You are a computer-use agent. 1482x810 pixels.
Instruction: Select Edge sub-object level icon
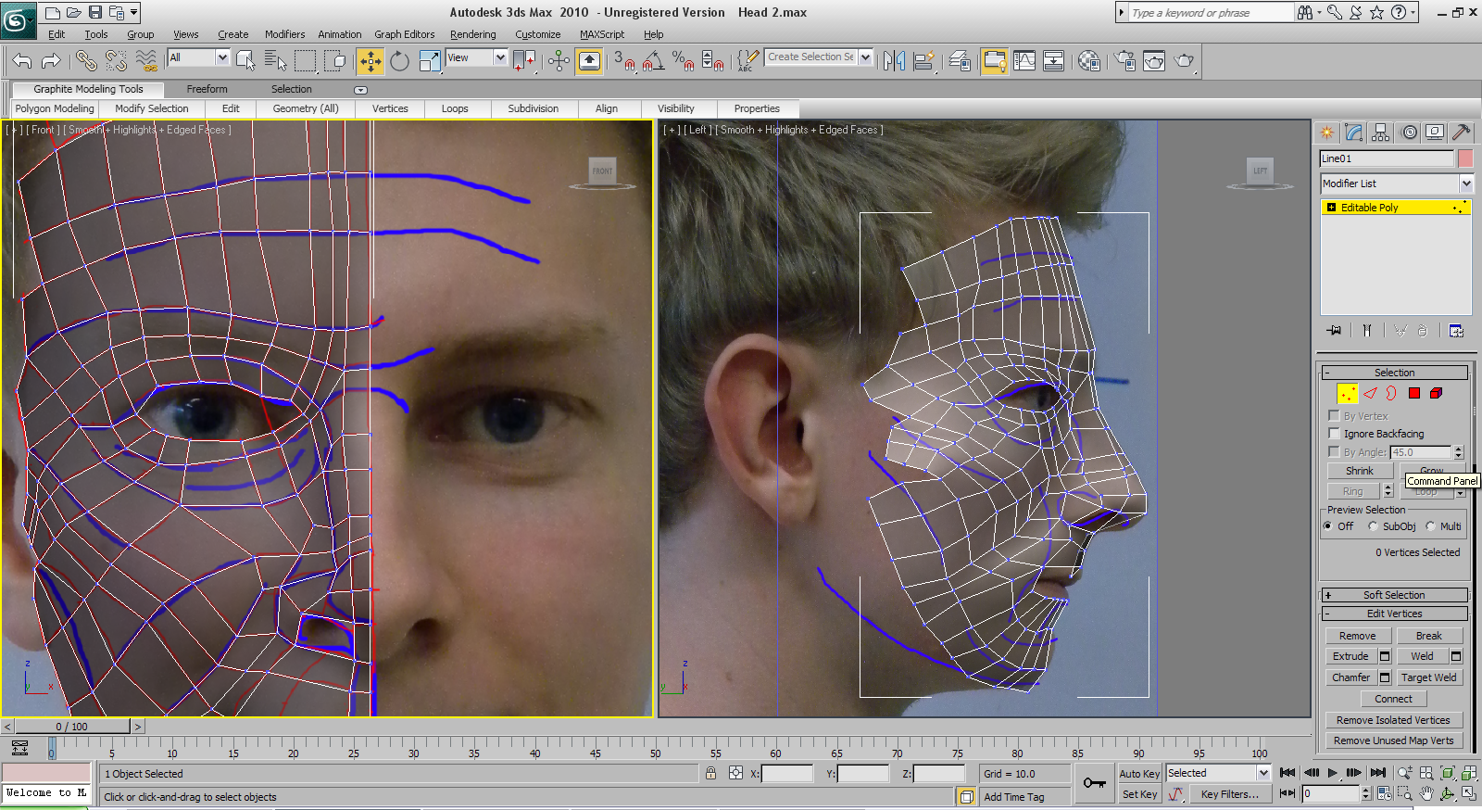(x=1370, y=394)
